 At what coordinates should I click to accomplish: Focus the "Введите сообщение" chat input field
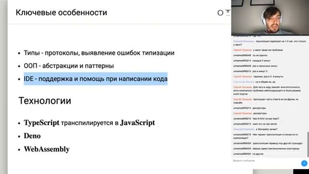point(266,160)
